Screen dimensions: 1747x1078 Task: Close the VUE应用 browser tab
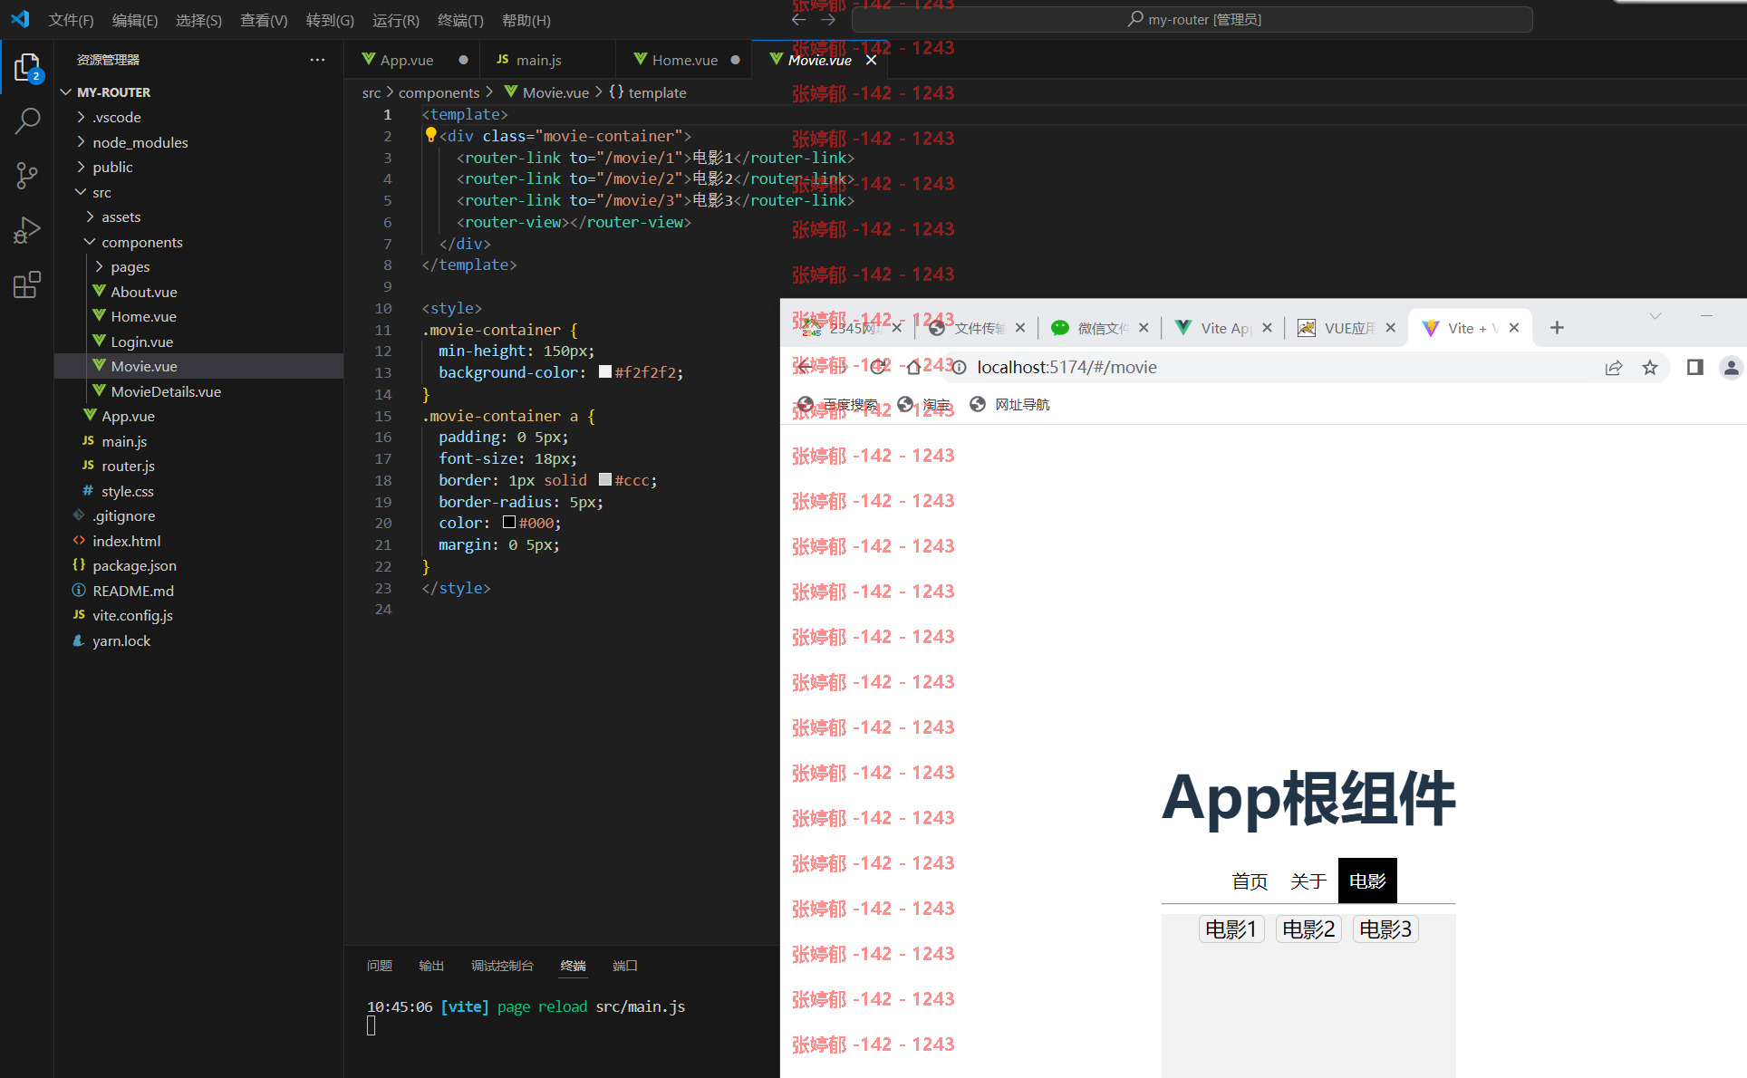pos(1390,328)
